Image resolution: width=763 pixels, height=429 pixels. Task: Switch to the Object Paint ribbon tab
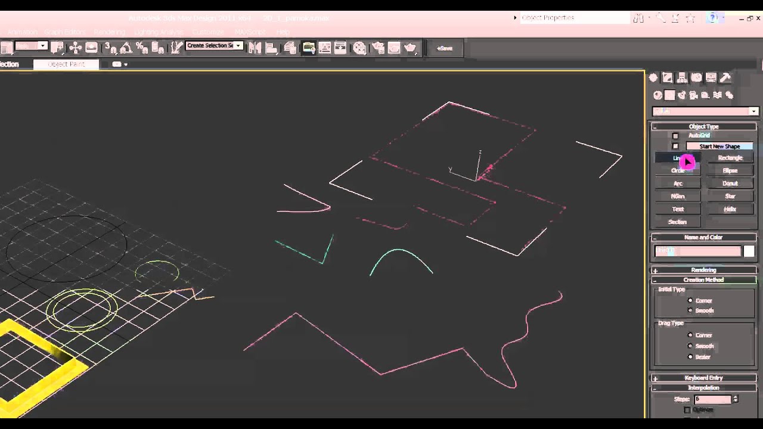coord(66,64)
